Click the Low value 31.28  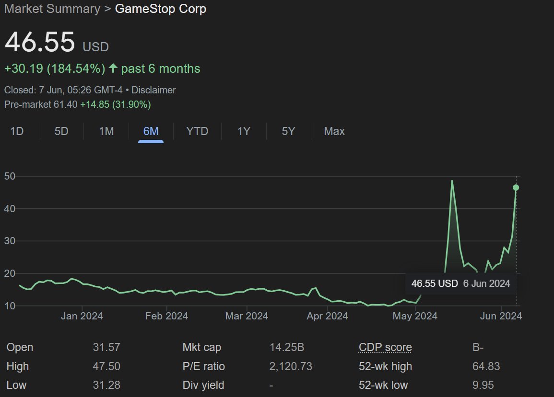pos(106,385)
